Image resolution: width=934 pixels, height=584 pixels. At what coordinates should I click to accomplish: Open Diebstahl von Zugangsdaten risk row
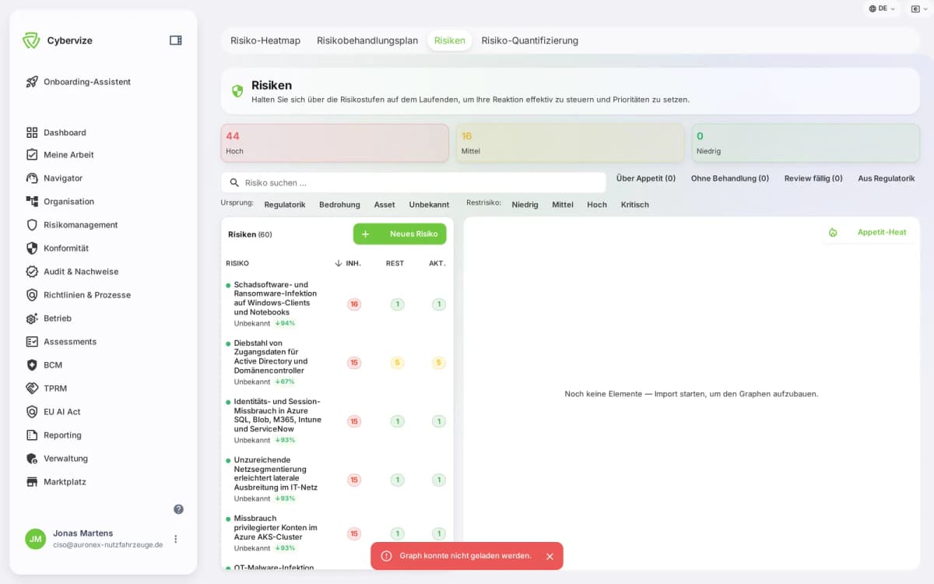click(x=337, y=363)
